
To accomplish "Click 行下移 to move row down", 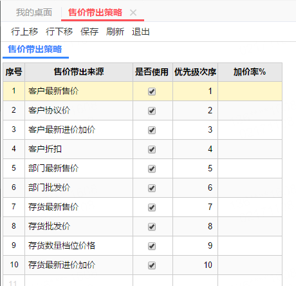I will [x=59, y=32].
